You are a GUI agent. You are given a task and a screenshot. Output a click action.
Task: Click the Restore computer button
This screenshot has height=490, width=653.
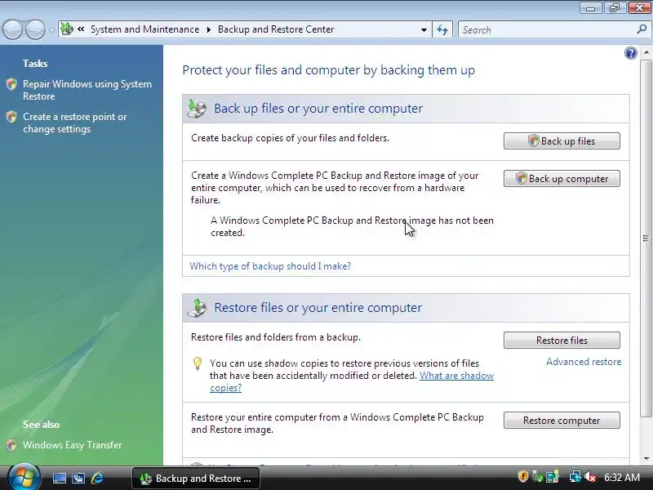(x=562, y=421)
